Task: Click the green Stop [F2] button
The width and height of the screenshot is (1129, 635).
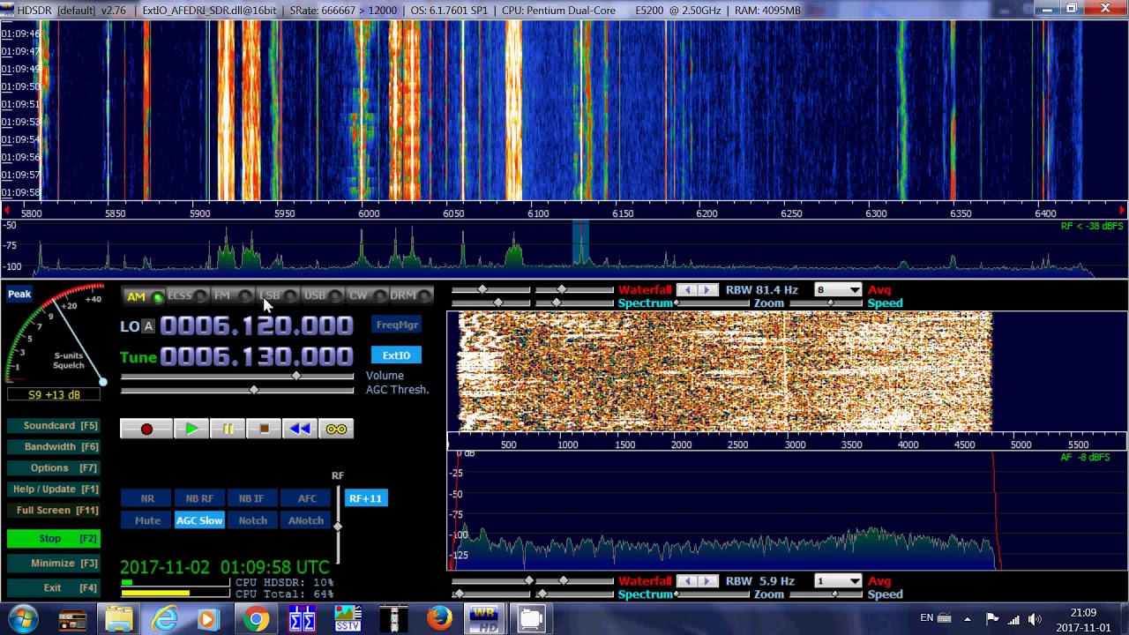Action: point(53,539)
